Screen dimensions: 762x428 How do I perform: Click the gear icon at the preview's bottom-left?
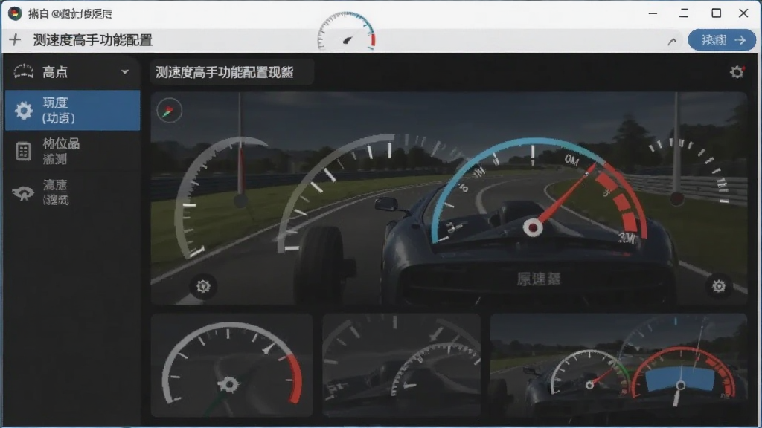203,286
